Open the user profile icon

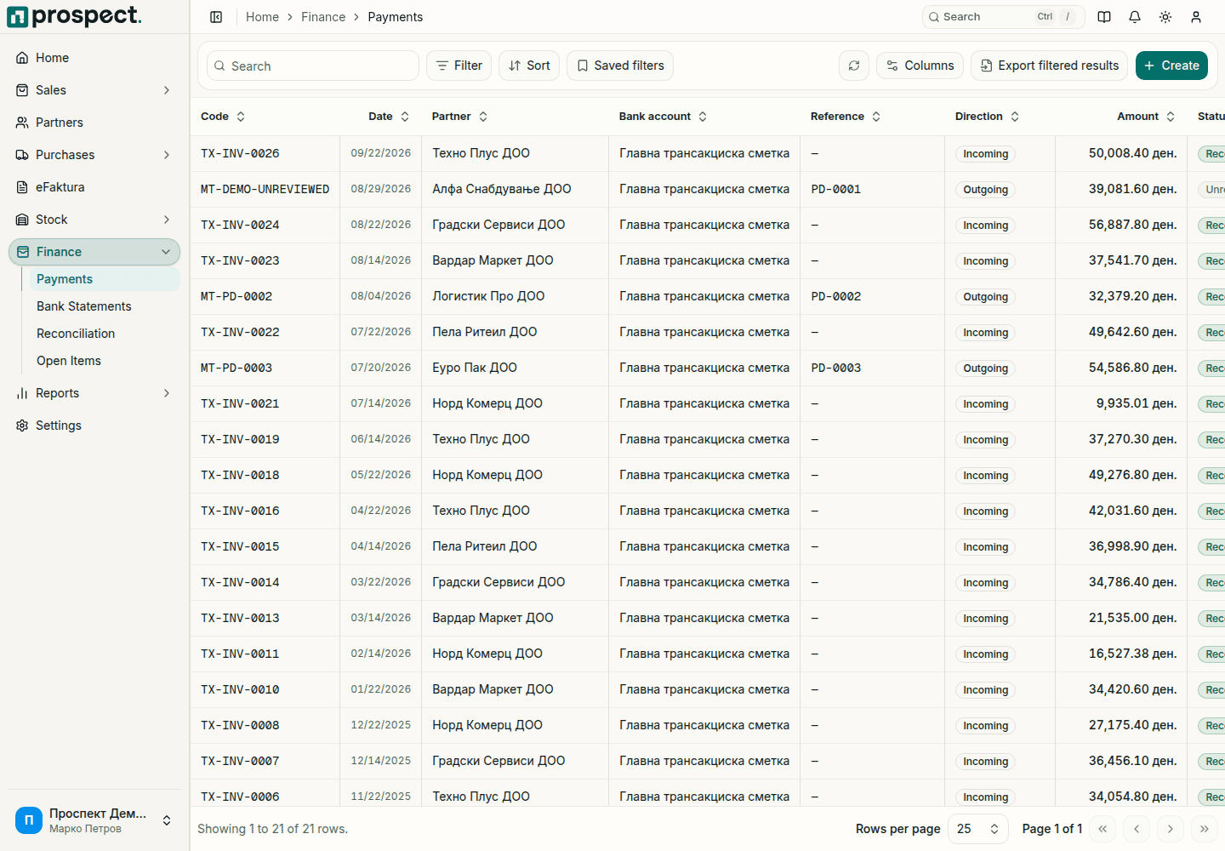tap(1196, 17)
